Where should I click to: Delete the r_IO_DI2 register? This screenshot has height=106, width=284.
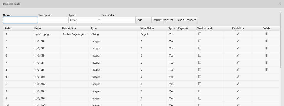pos(267,48)
